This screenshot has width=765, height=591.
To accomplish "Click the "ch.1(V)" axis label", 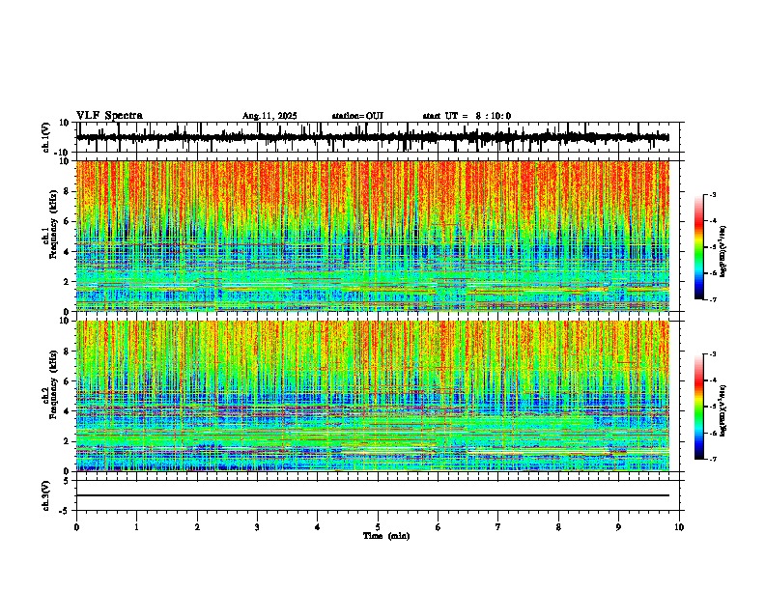I will click(46, 138).
